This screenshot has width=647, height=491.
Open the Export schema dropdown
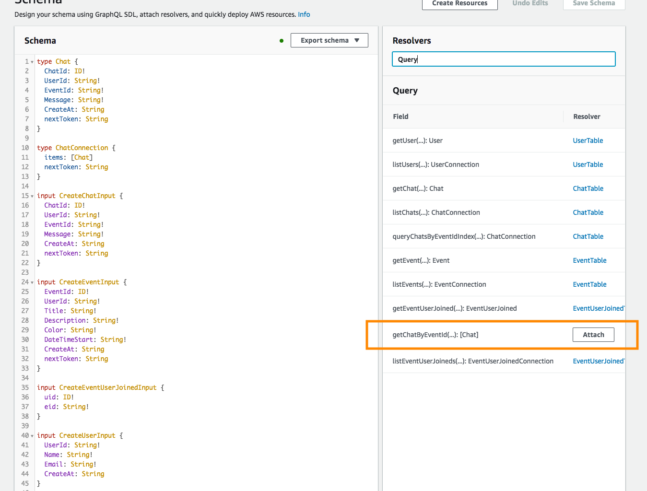click(x=329, y=40)
